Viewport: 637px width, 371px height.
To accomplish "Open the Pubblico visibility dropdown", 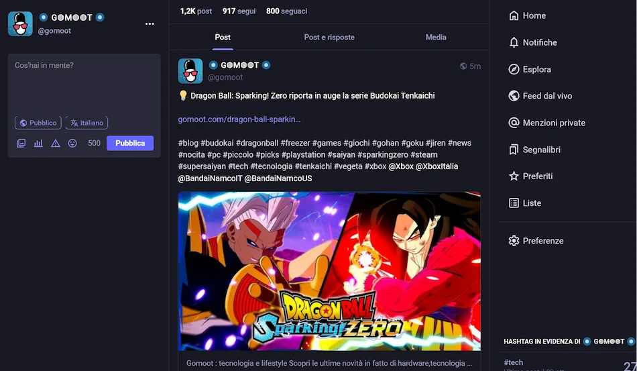I will click(x=38, y=123).
